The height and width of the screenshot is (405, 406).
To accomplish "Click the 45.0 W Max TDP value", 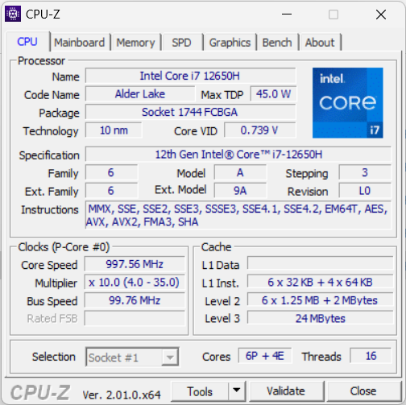I will pyautogui.click(x=273, y=94).
